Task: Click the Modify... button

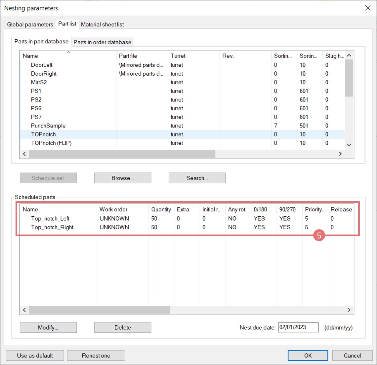Action: click(48, 328)
